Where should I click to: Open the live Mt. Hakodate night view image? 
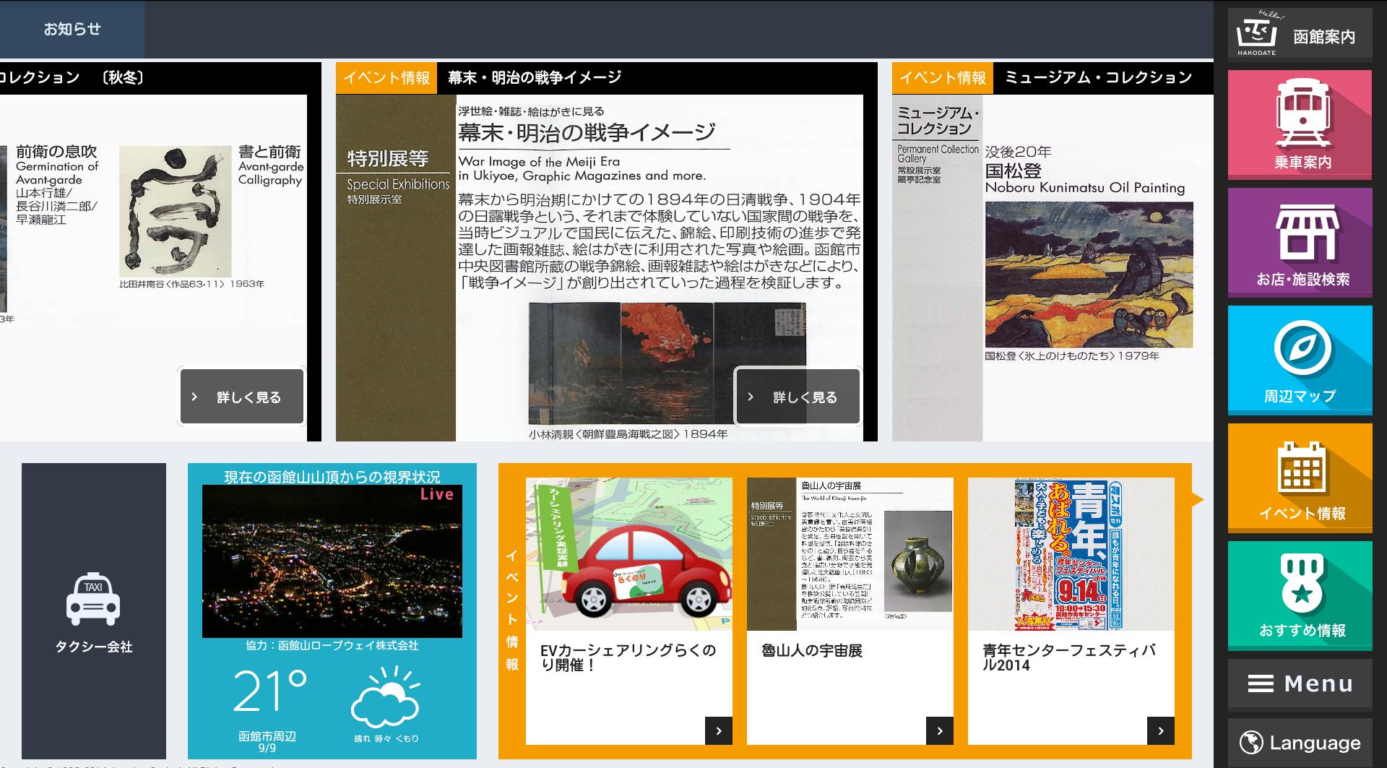click(332, 561)
